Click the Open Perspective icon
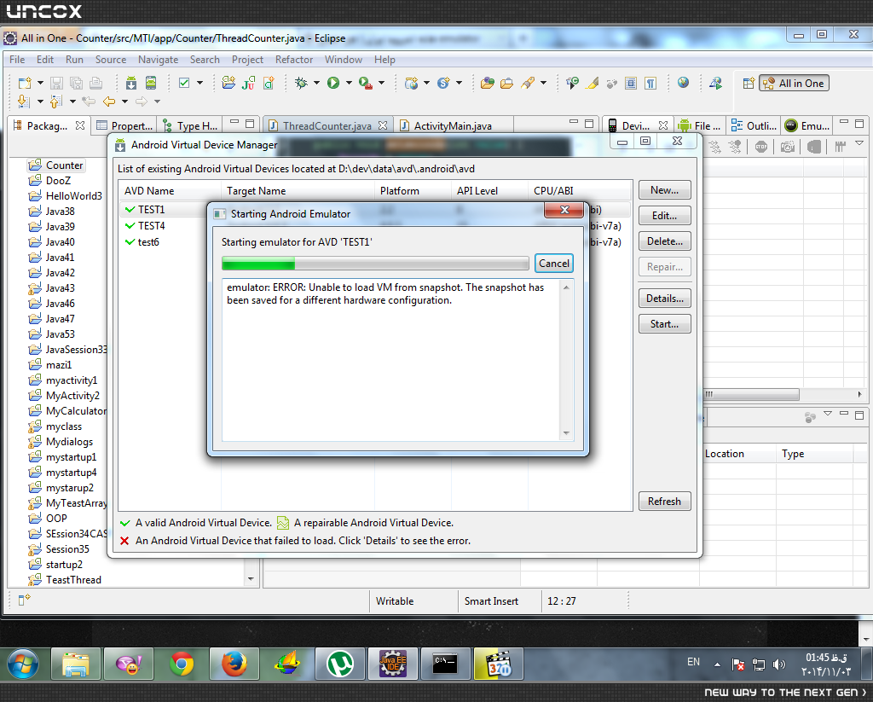The image size is (873, 702). (749, 83)
